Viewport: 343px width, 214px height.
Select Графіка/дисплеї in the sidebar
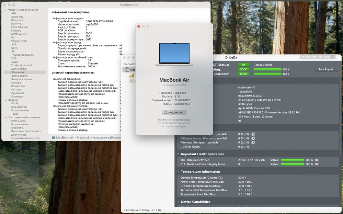(x=21, y=65)
